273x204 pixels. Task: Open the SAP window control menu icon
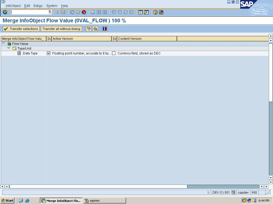tap(3, 2)
